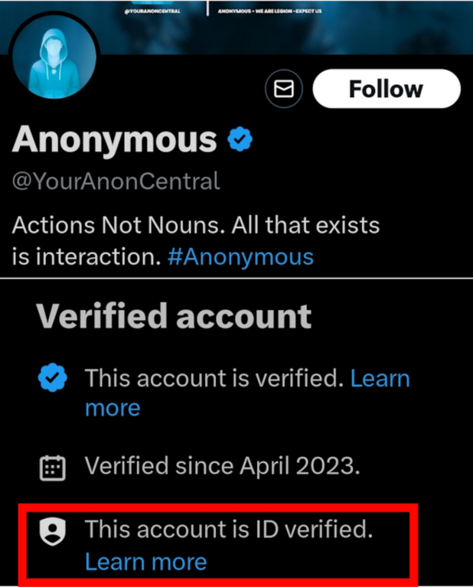Click the "This account is ID verified" text
Screen dimensions: 473x587
click(x=228, y=529)
